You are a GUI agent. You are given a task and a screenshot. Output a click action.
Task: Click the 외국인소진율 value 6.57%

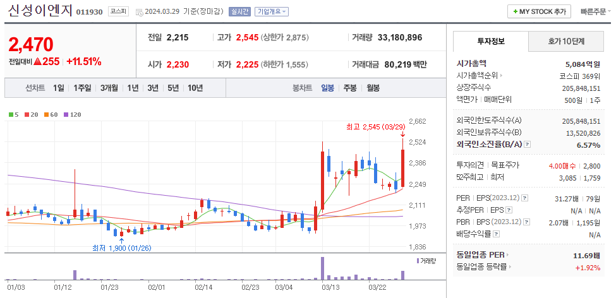click(588, 145)
